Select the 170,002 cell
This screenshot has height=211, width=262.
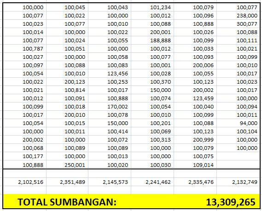[x=110, y=107]
